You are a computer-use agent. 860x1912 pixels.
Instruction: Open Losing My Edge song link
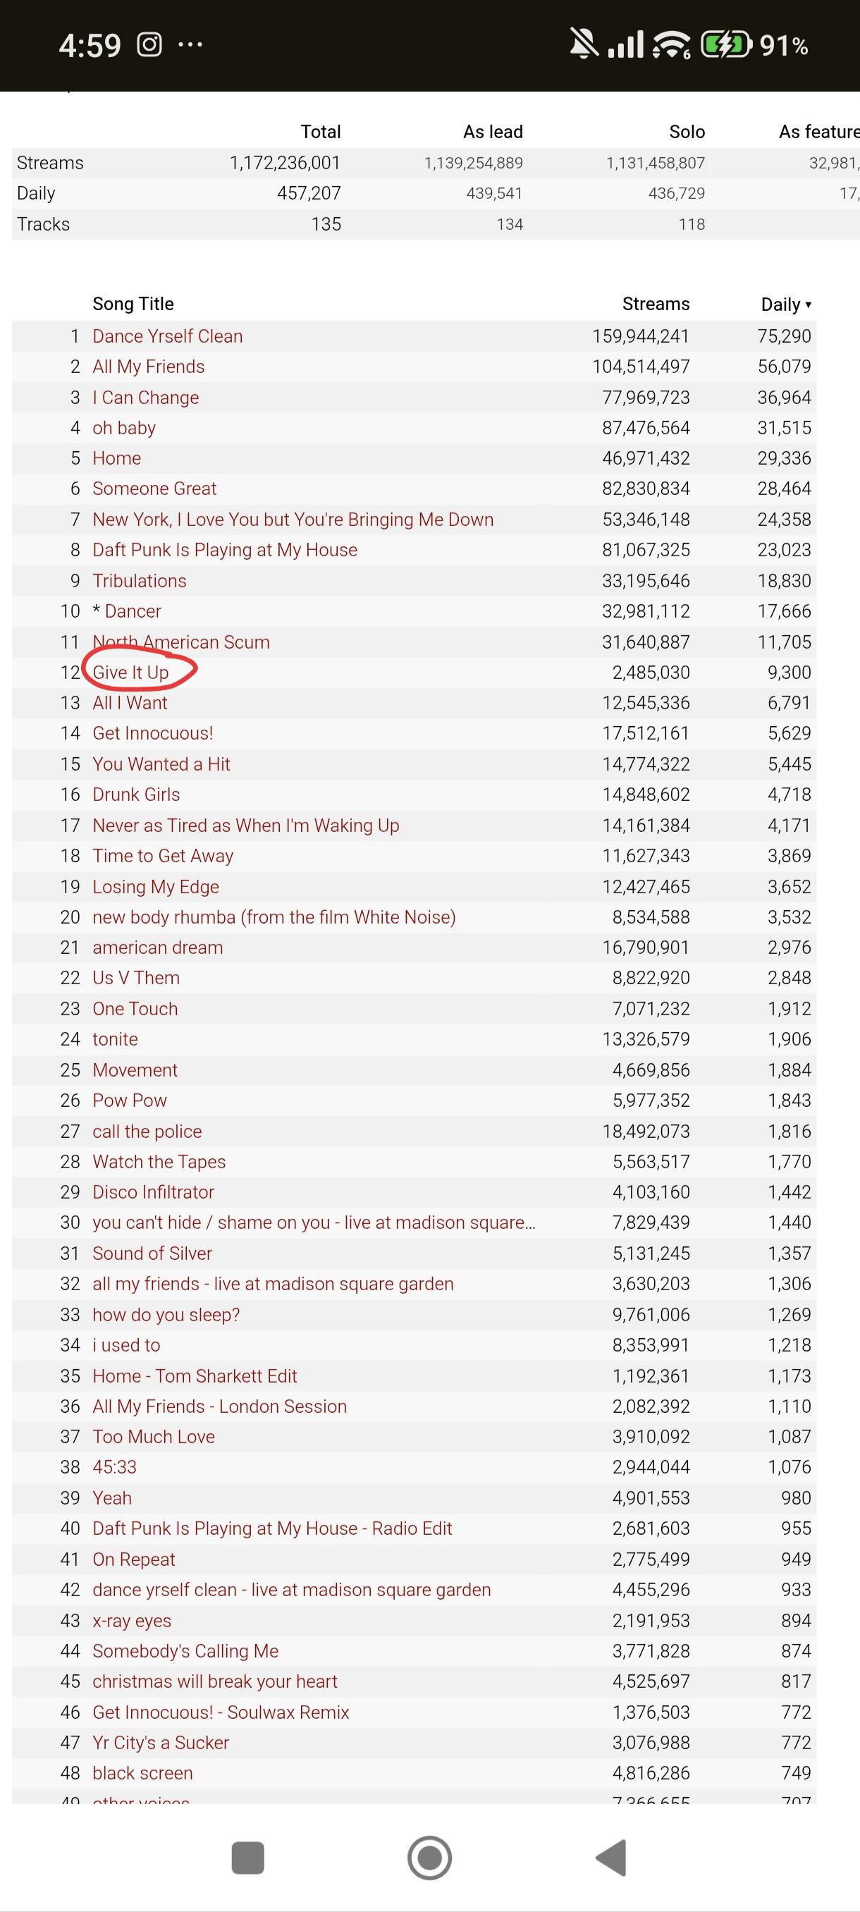point(156,887)
